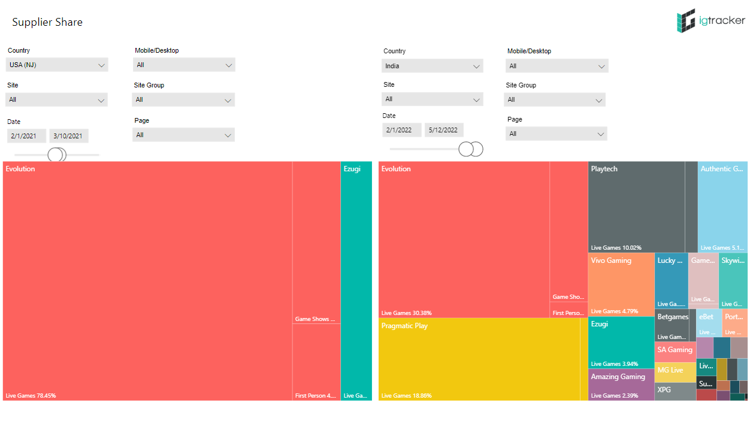This screenshot has width=756, height=424.
Task: Click the 2/1/2021 start date field
Action: tap(26, 136)
